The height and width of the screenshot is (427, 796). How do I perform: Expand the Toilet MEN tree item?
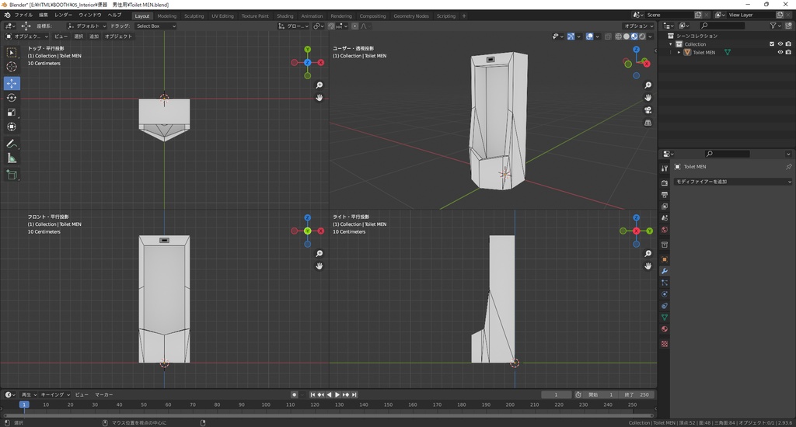679,53
